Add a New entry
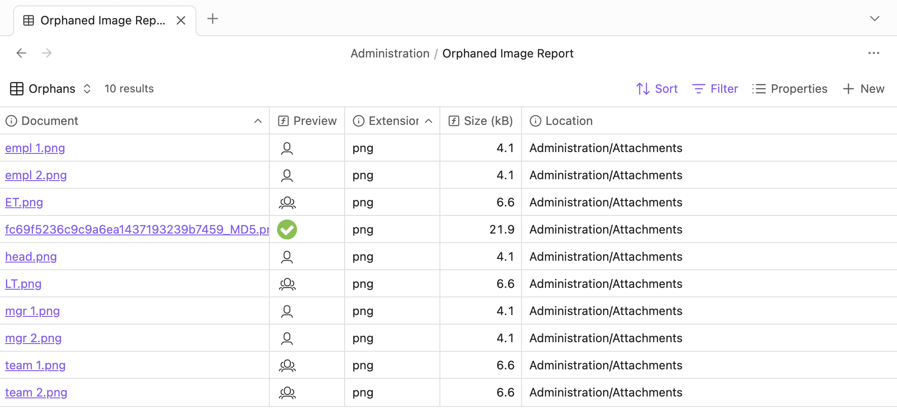Viewport: 897px width, 411px height. click(863, 89)
